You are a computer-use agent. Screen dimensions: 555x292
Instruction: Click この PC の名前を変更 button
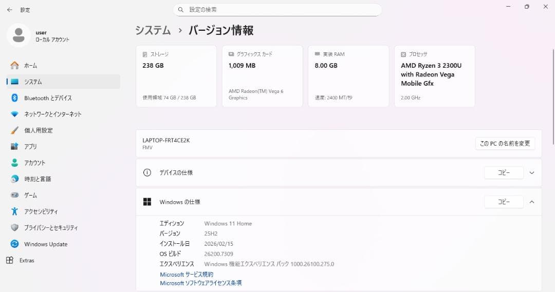click(505, 144)
